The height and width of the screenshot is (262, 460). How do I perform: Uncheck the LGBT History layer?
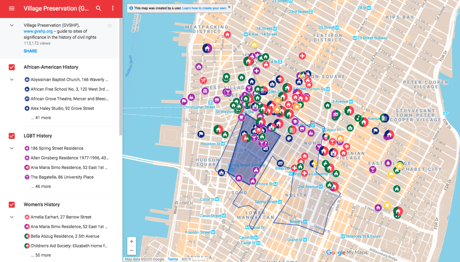tap(12, 136)
